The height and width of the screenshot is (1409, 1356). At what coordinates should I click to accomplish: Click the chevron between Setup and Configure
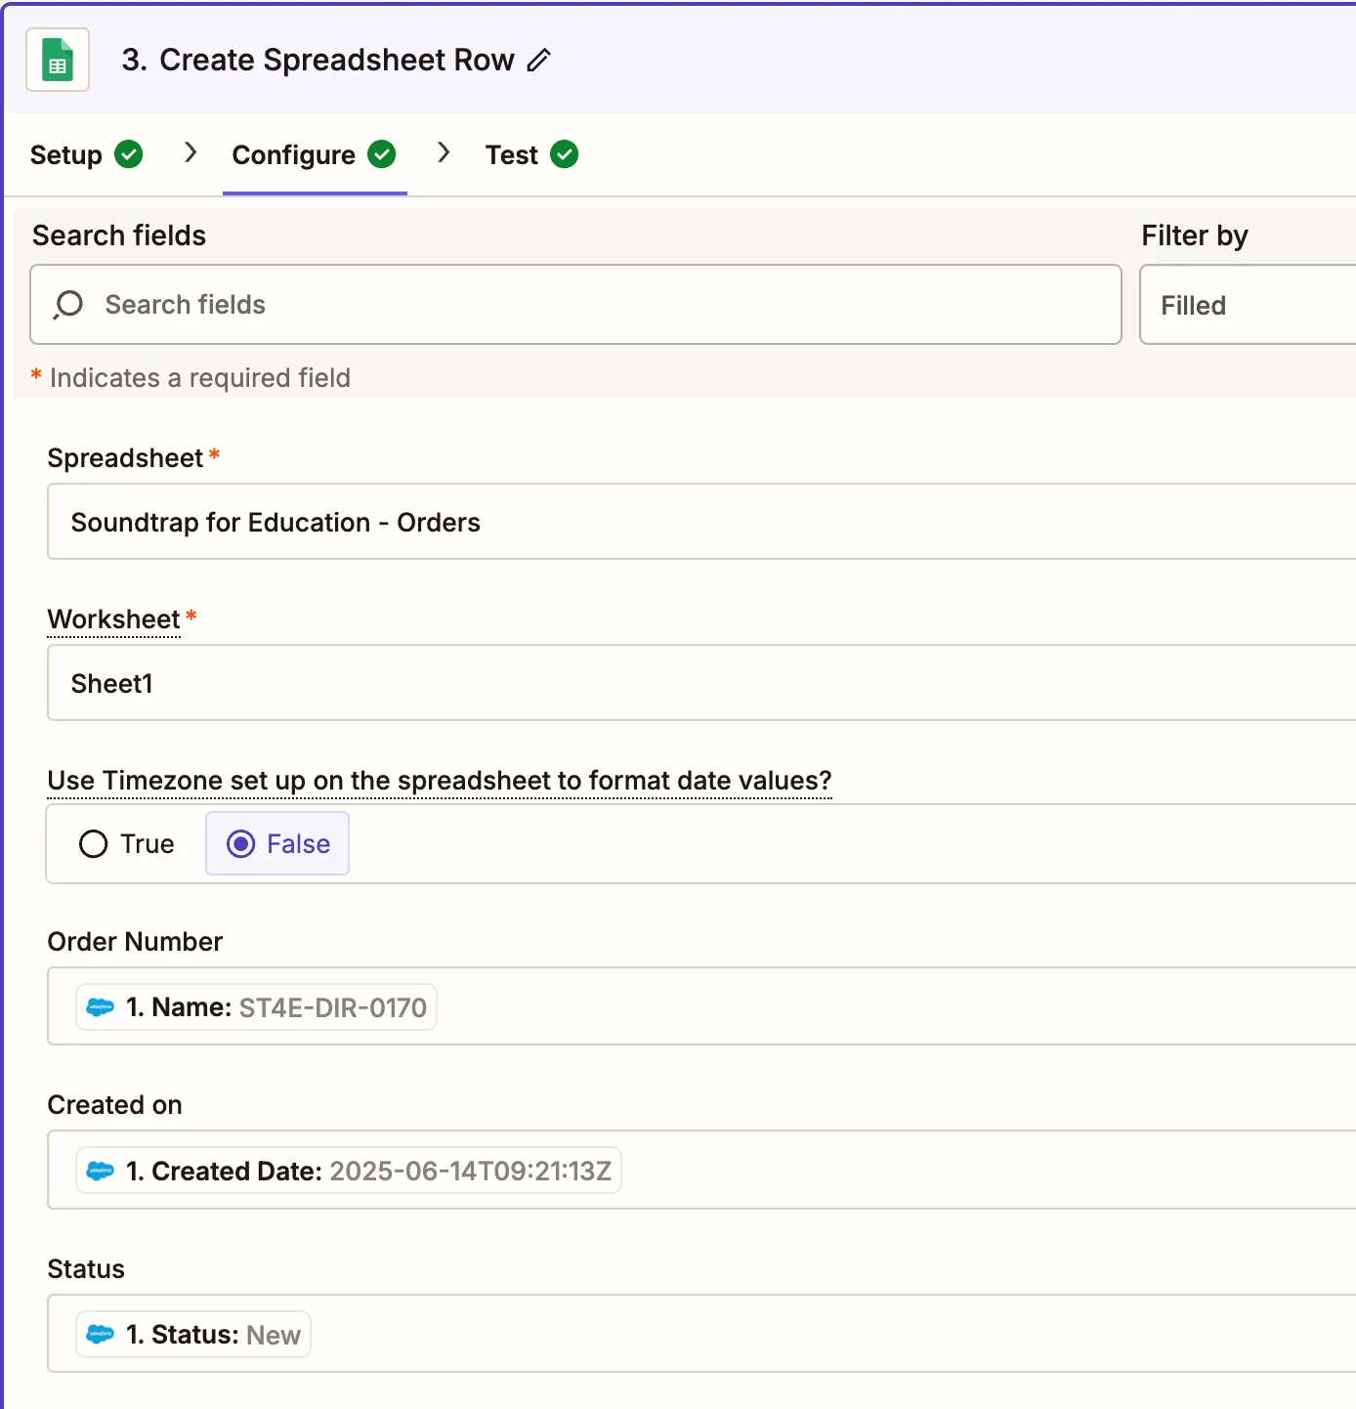click(191, 152)
